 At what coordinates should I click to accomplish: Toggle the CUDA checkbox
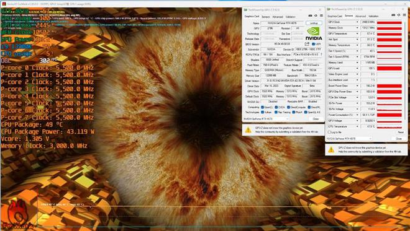pos(276,107)
